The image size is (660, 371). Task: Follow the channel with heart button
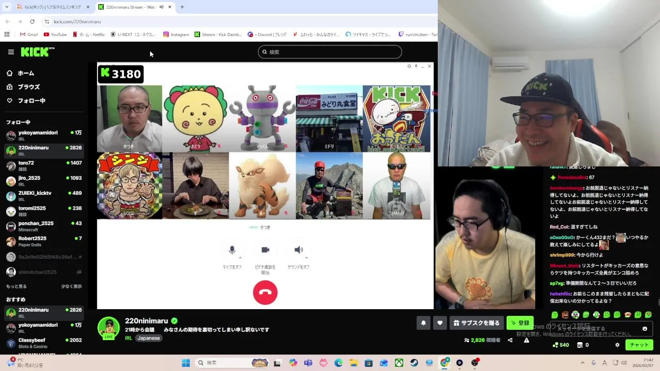[440, 323]
